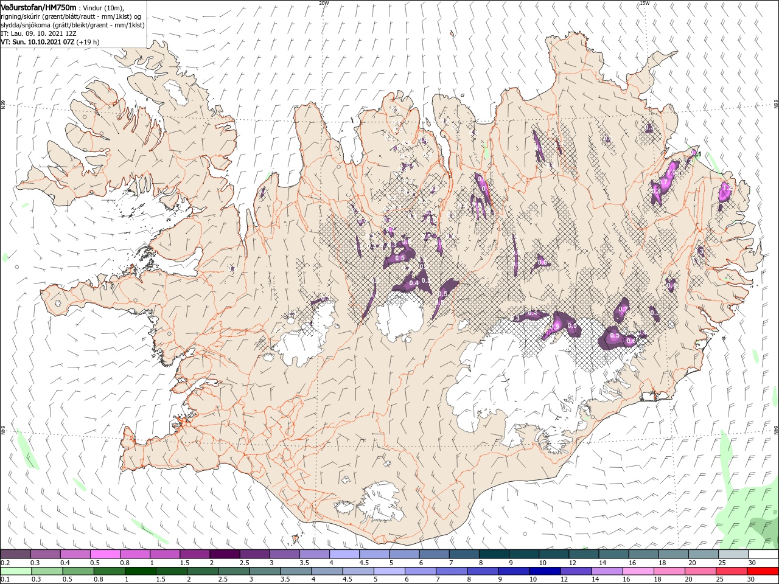This screenshot has height=584, width=779.
Task: Click the 0.9 contour label on the map
Action: pyautogui.click(x=556, y=327)
